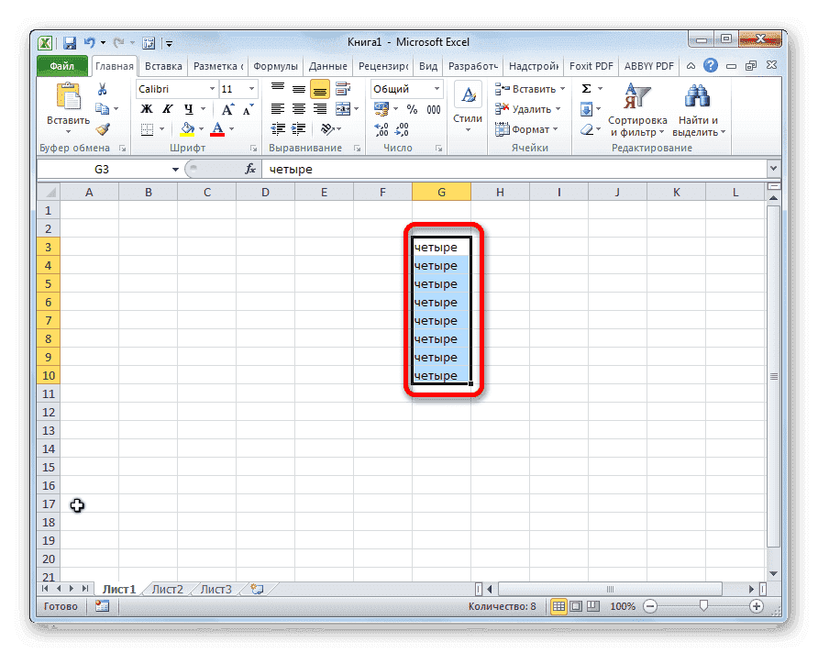Click the Формат button in Ячейки group
Screen dimensions: 818x653
528,129
